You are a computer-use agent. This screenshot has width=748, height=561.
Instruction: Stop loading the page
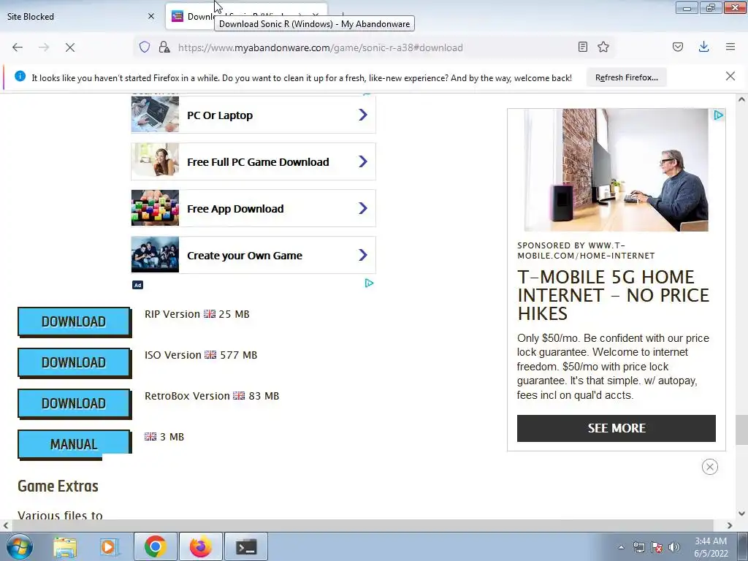(x=70, y=47)
